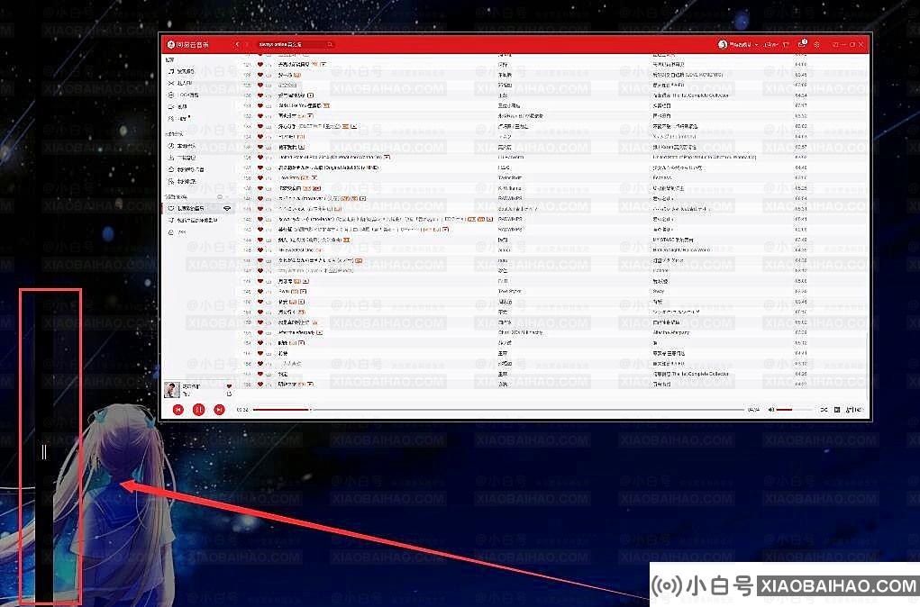Collapse the 创建的歌单 section arrow
The height and width of the screenshot is (607, 920).
228,197
